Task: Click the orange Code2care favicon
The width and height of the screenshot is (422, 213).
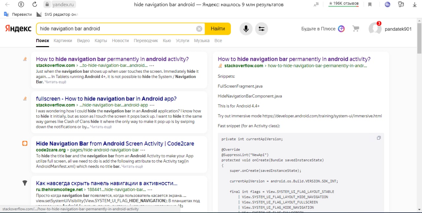Action: tap(25, 144)
